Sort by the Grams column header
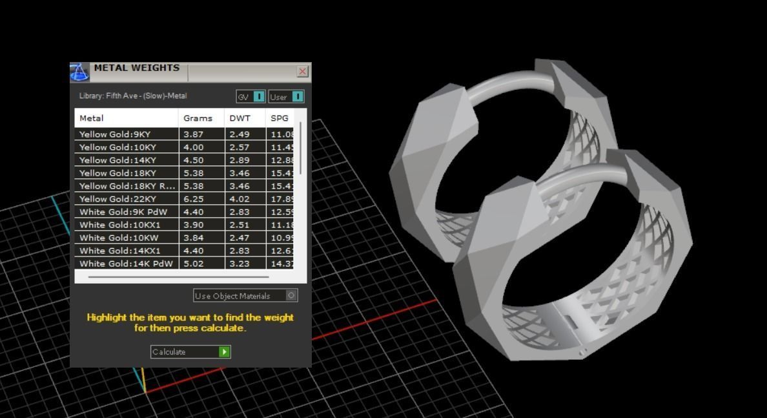767x418 pixels. click(x=201, y=118)
